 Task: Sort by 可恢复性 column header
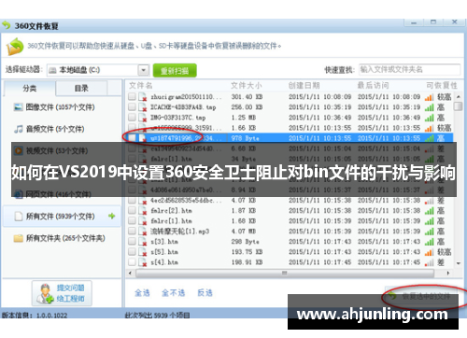click(442, 86)
